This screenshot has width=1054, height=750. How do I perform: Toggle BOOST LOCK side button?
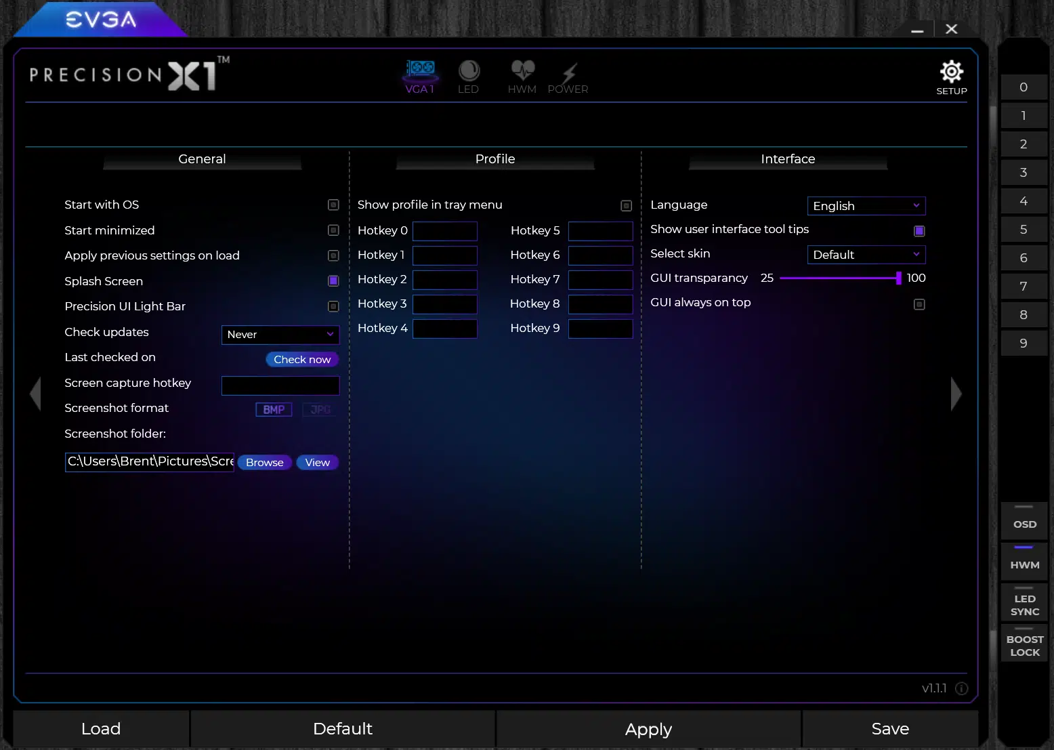click(x=1024, y=642)
